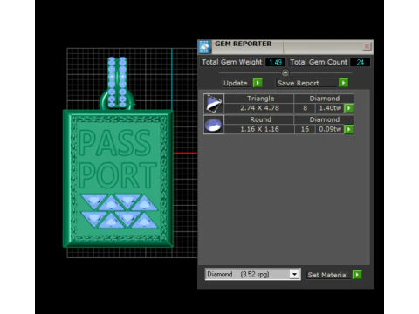Click green arrow next to Save Report
This screenshot has height=314, width=419.
[x=344, y=83]
